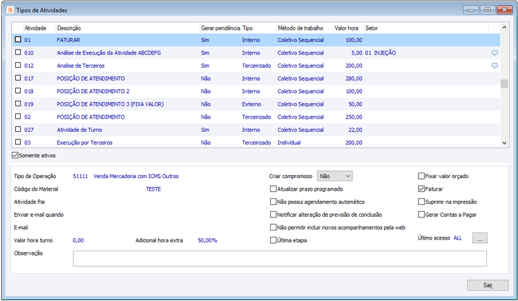The image size is (518, 301).
Task: Click scroll down arrow in activities list
Action: pos(504,143)
